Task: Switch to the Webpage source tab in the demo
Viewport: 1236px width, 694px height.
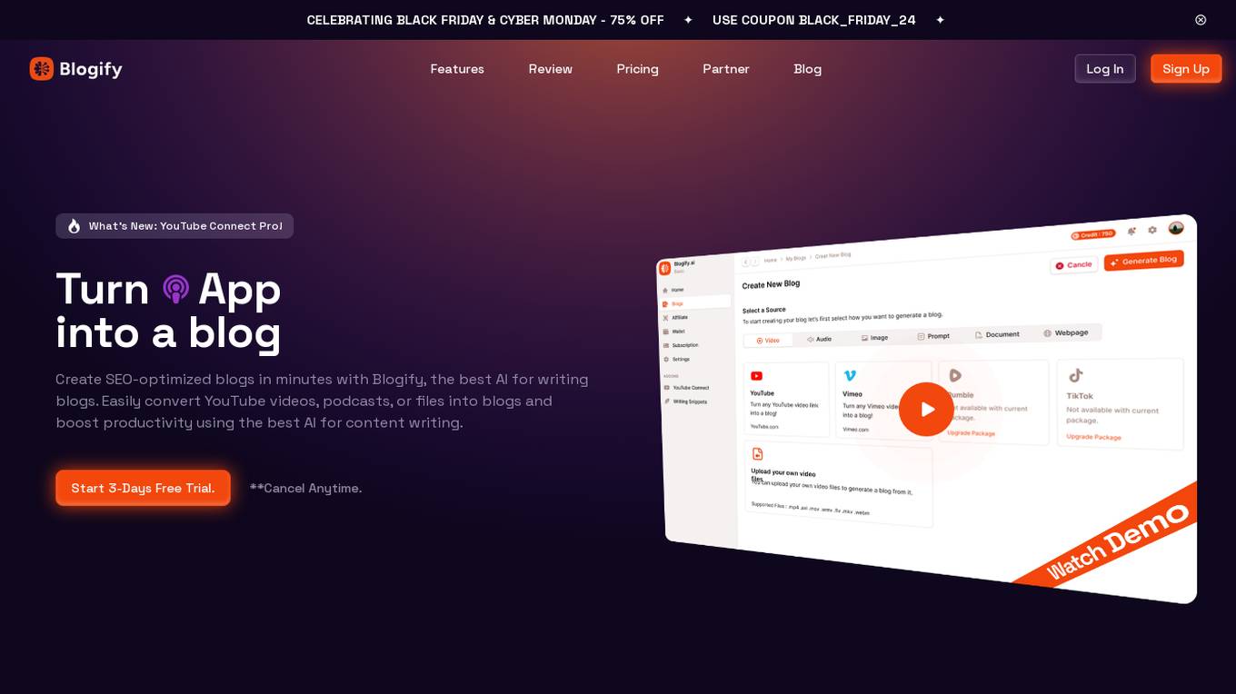Action: (1065, 332)
